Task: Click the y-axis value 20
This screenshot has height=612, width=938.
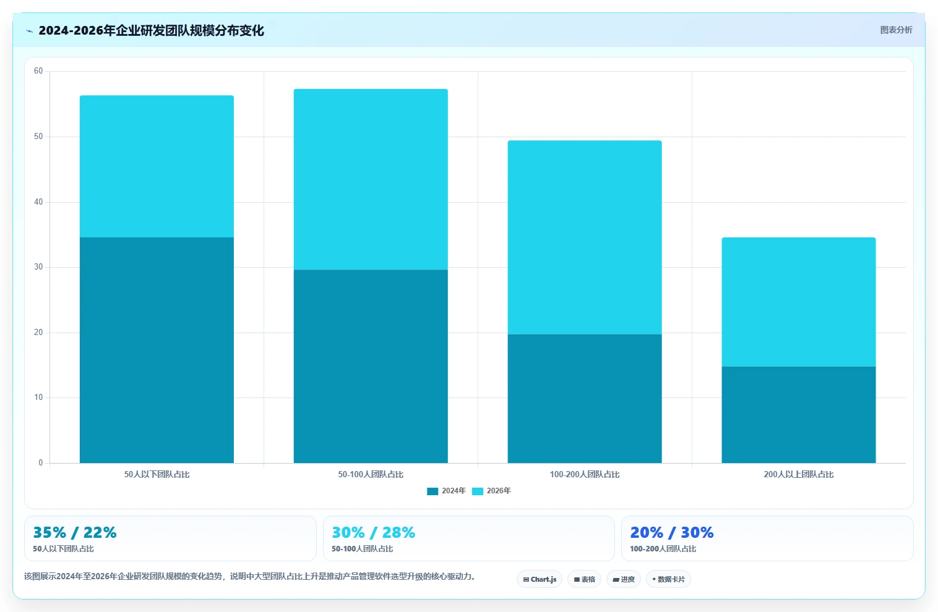Action: coord(38,333)
